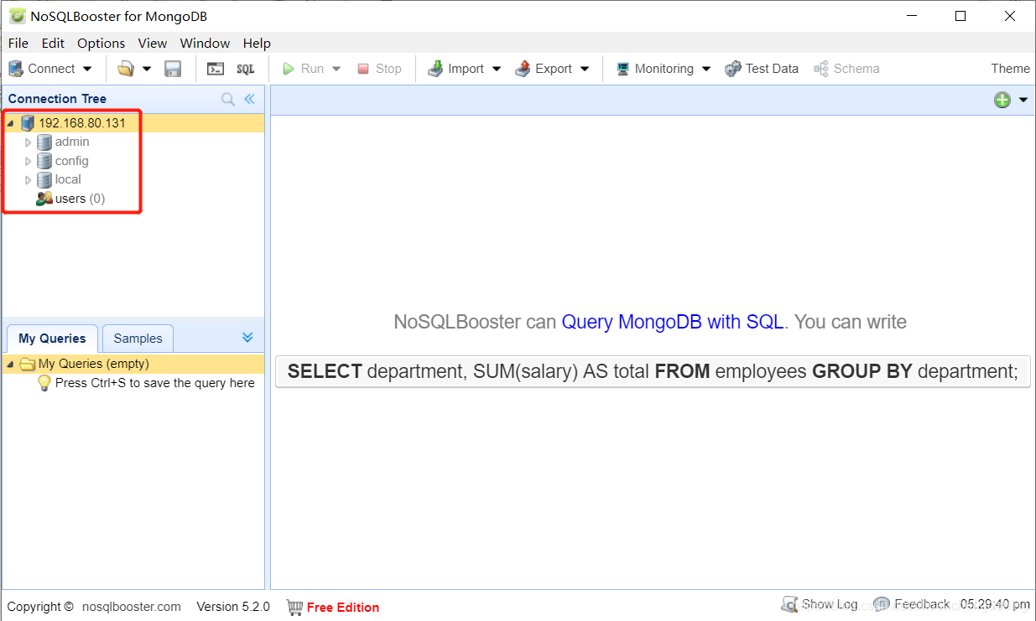The image size is (1036, 621).
Task: Collapse the My Queries (empty) folder
Action: (10, 365)
